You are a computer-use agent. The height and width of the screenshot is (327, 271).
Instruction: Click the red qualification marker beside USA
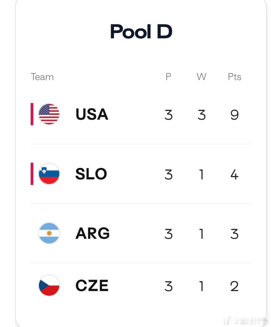coord(32,114)
